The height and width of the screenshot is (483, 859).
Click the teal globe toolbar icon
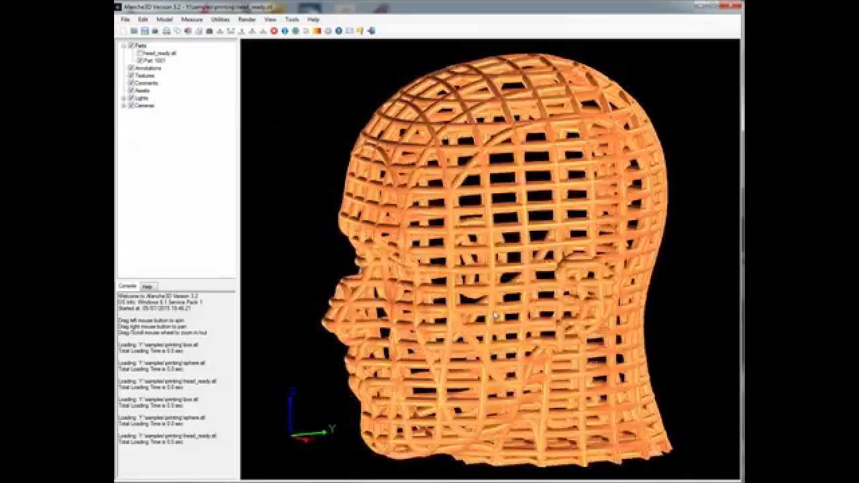(295, 31)
